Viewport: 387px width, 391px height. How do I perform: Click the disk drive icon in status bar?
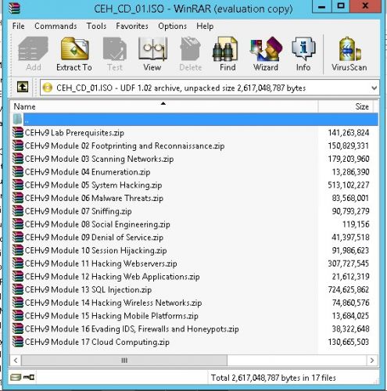pyautogui.click(x=16, y=377)
